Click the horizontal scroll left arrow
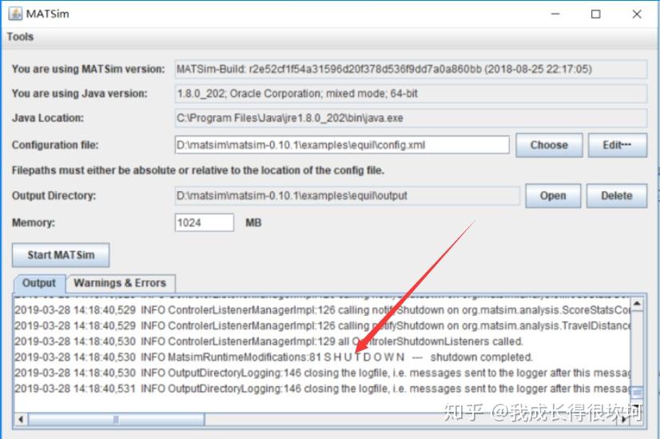 pyautogui.click(x=21, y=419)
